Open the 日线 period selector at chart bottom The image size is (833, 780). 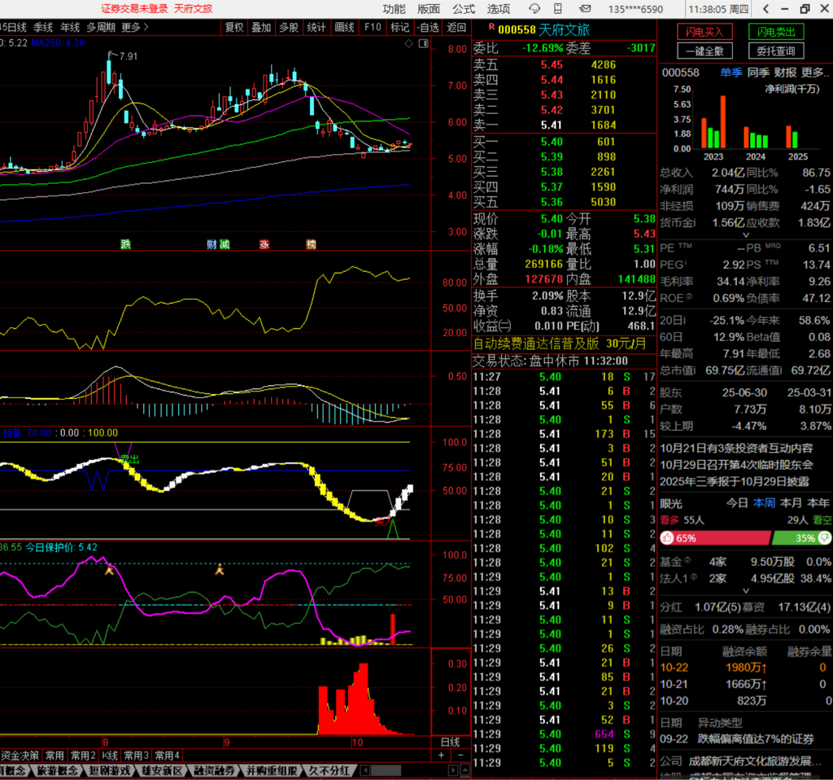[x=451, y=742]
